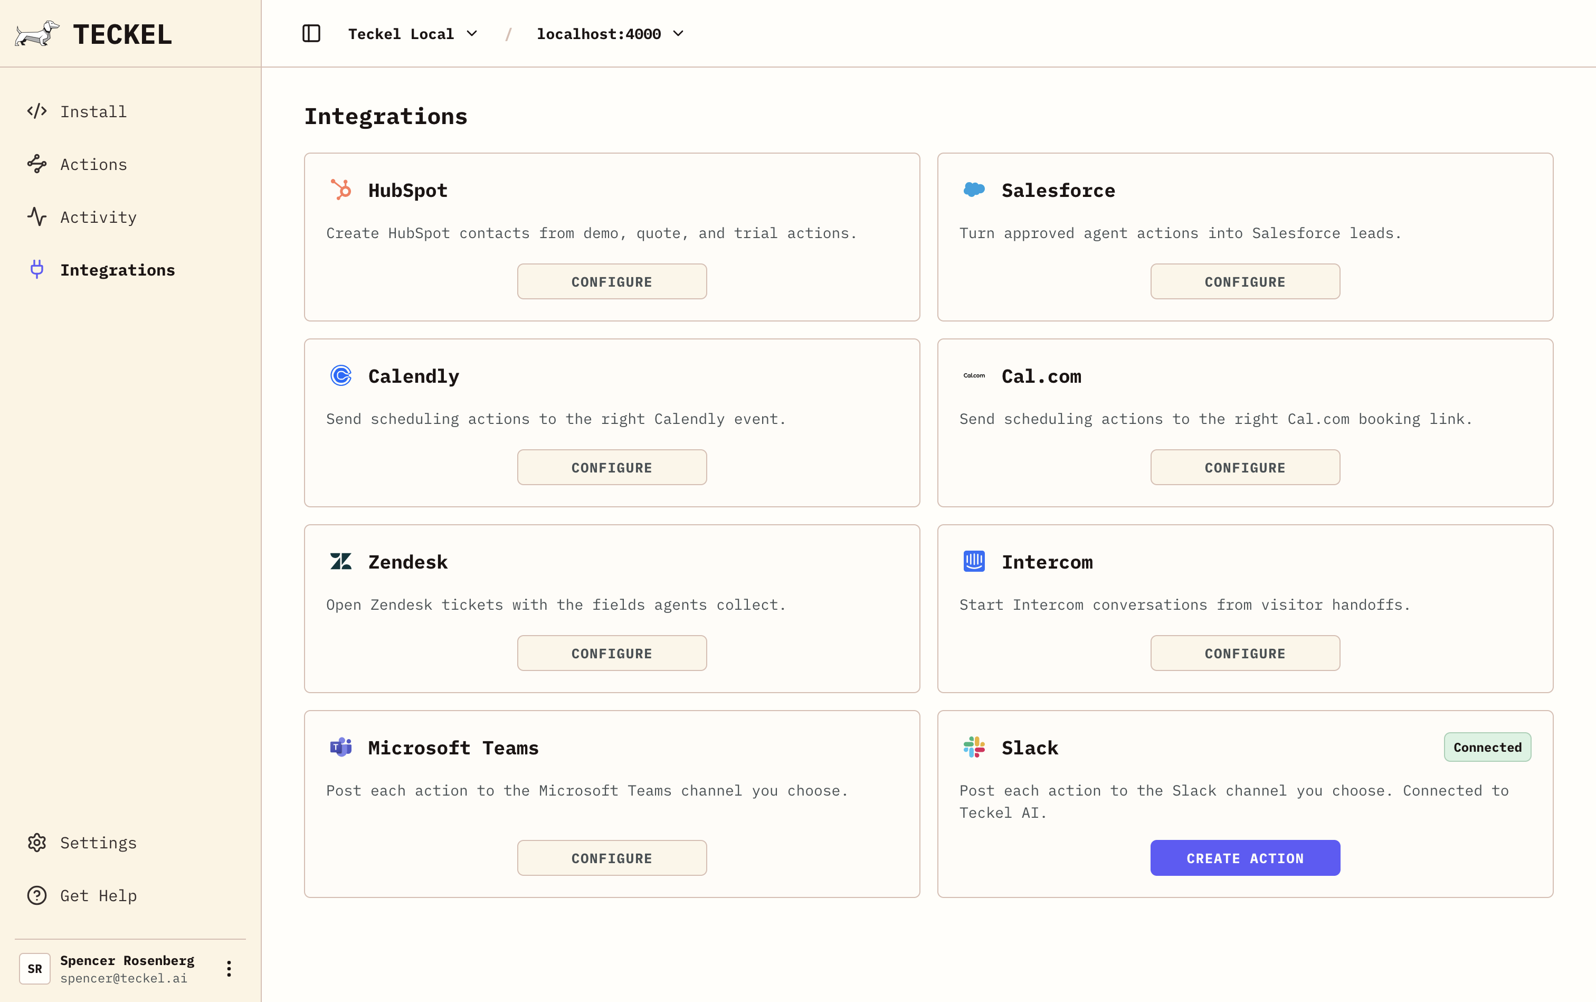Screen dimensions: 1596x1002
Task: Configure the Salesforce integration
Action: click(x=1245, y=281)
